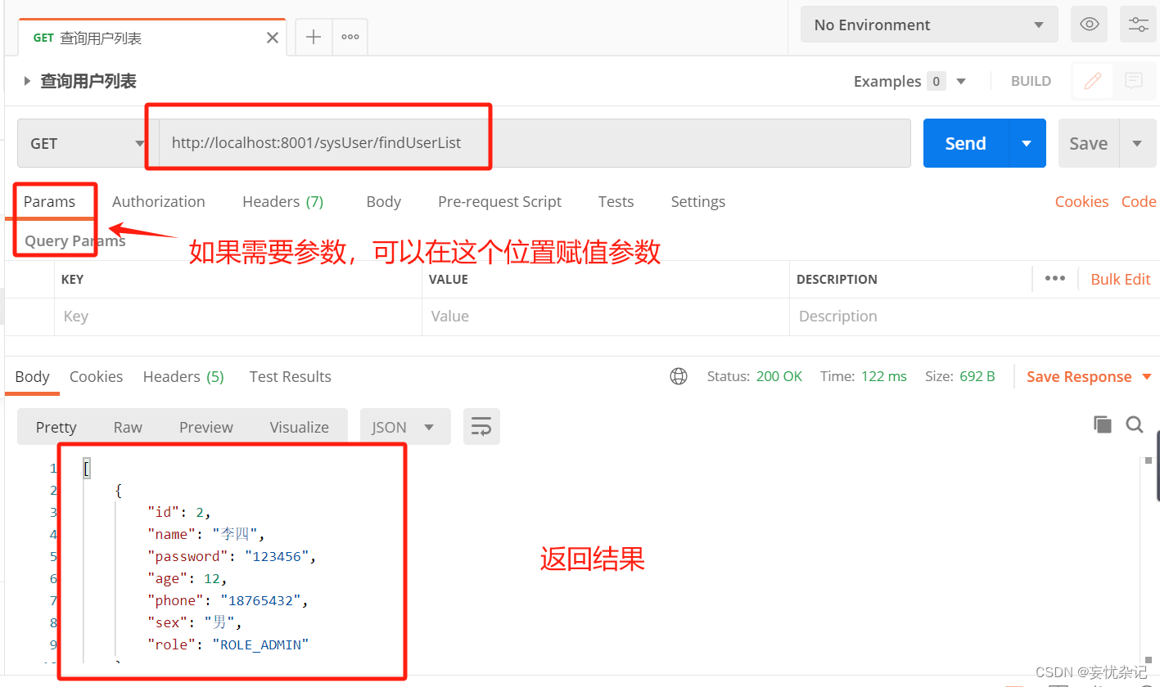Viewport: 1160px width, 687px height.
Task: Click the "18765432" phone value
Action: (264, 600)
